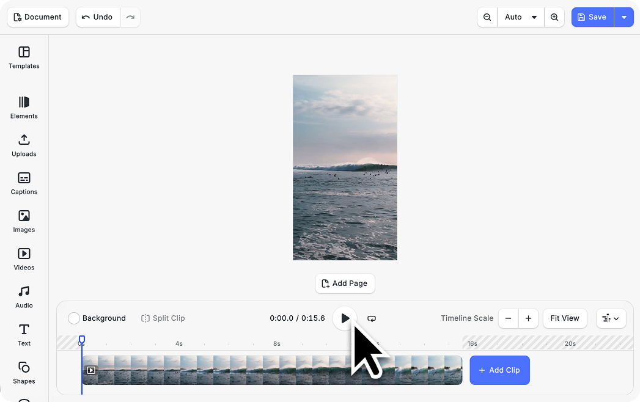Open the Videos panel
Screen dimensions: 640x402
(x=24, y=259)
